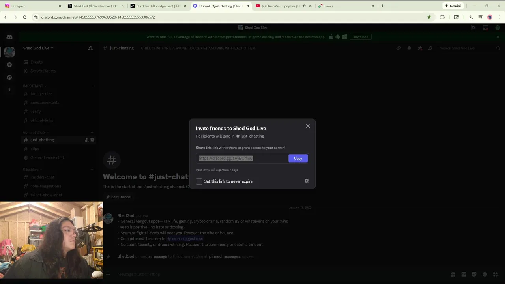The height and width of the screenshot is (284, 505).
Task: Toggle the member list icon
Action: (430, 48)
